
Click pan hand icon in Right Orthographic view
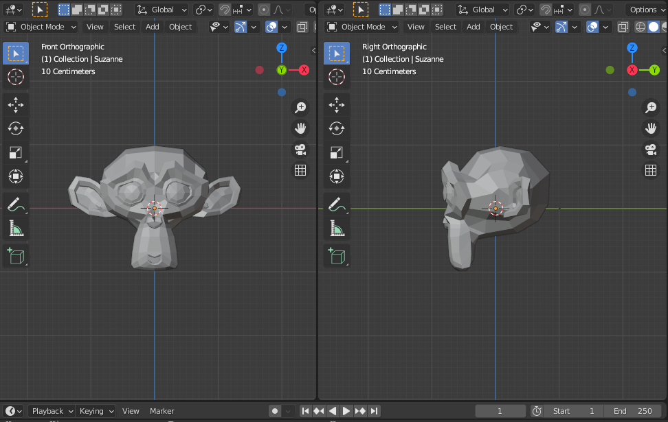(651, 128)
